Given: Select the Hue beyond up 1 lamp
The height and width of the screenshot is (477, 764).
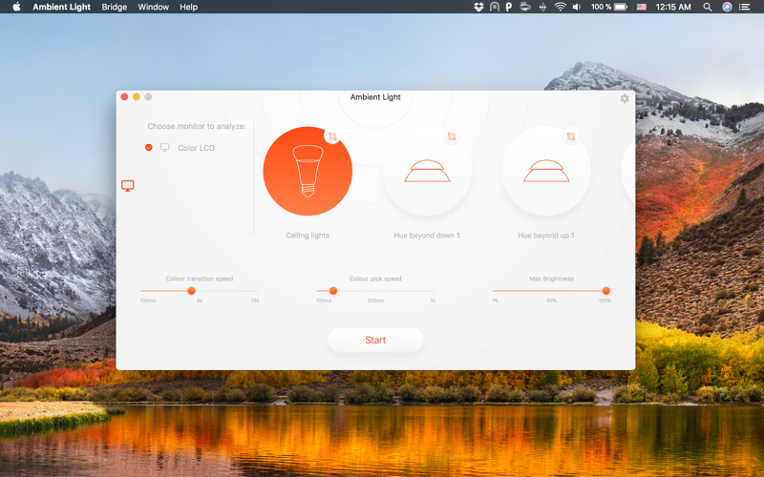Looking at the screenshot, I should click(x=546, y=172).
